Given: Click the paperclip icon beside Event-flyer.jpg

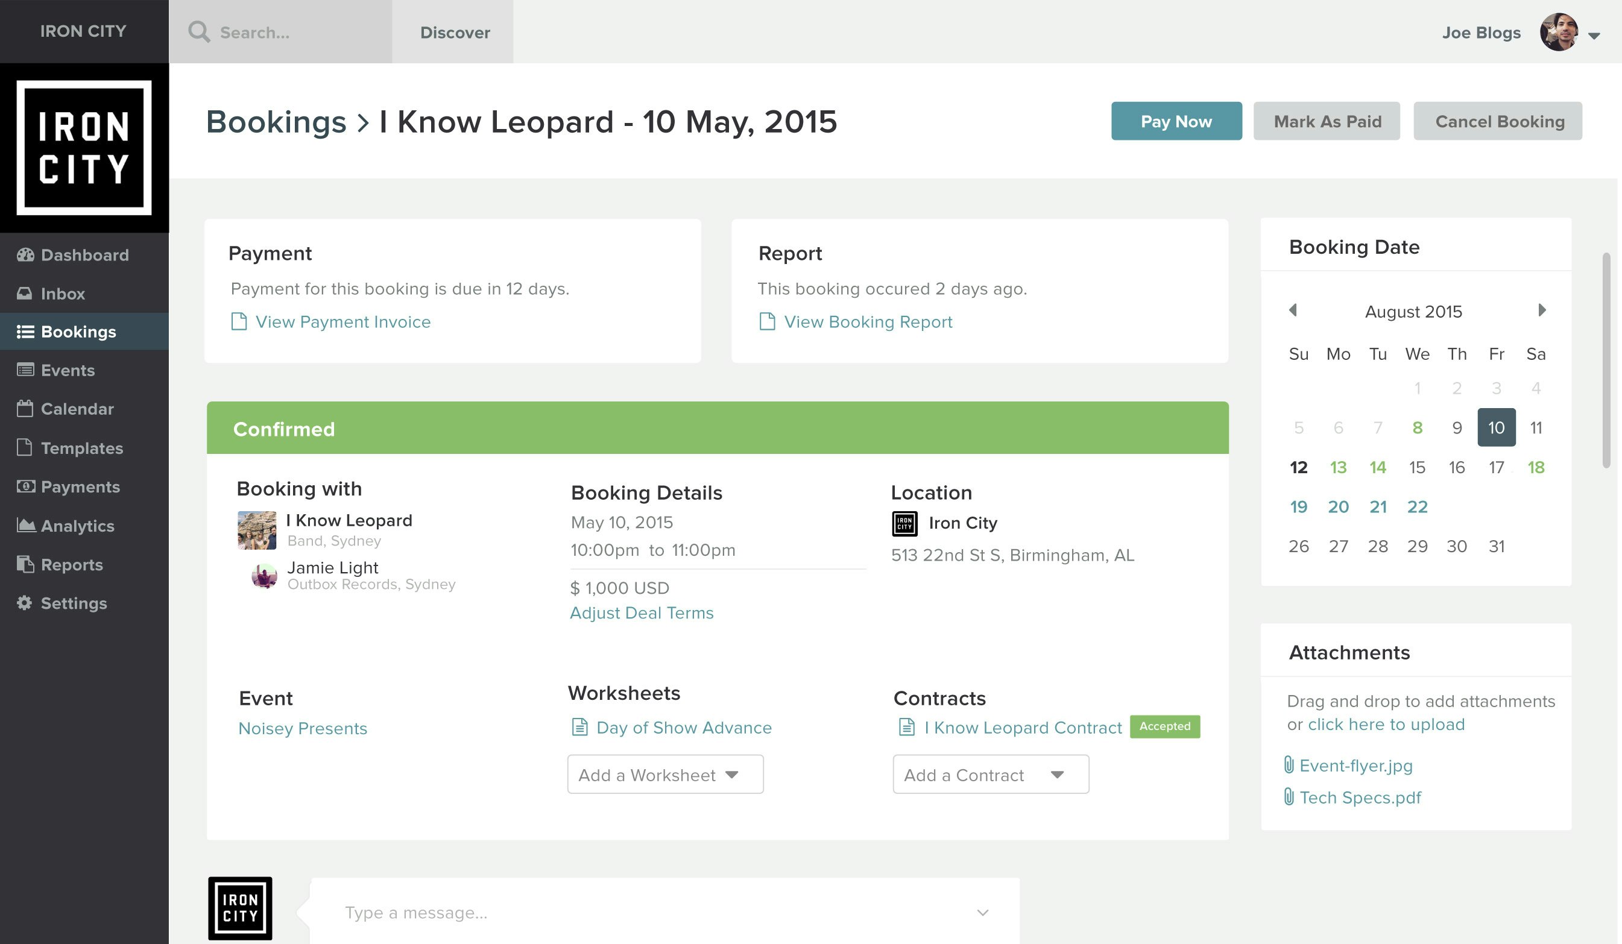Looking at the screenshot, I should click(x=1289, y=765).
